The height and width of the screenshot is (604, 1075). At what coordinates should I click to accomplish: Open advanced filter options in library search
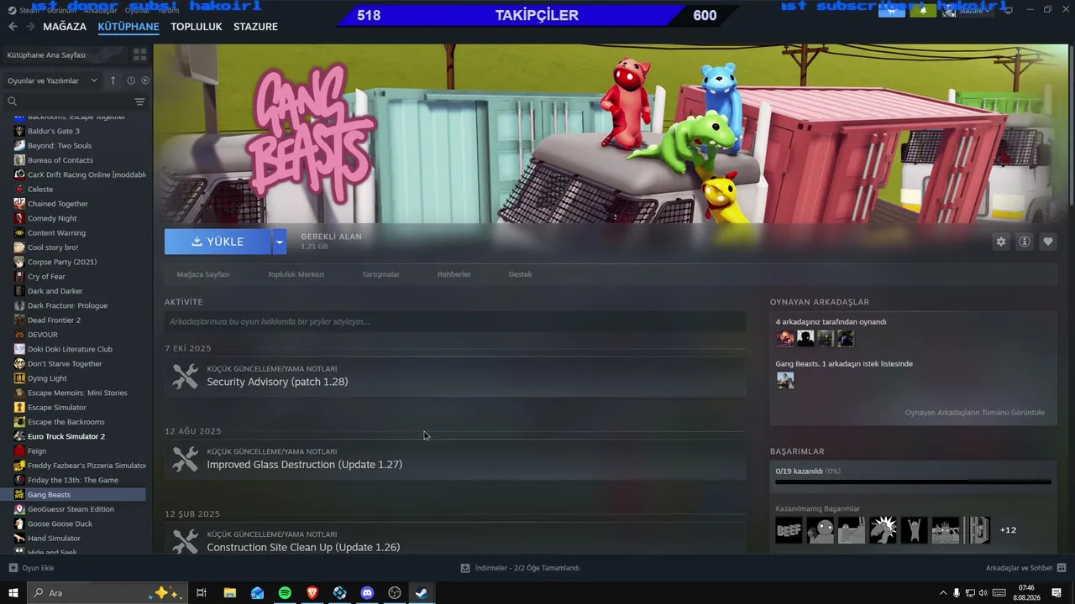pos(139,102)
